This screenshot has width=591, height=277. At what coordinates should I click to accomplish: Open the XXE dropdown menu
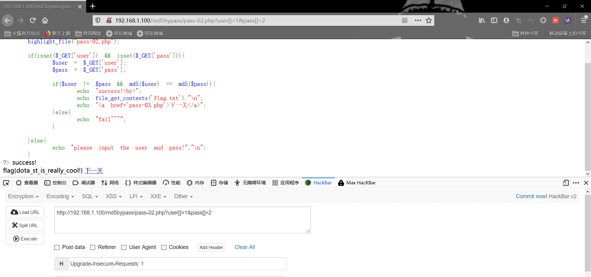[x=158, y=196]
